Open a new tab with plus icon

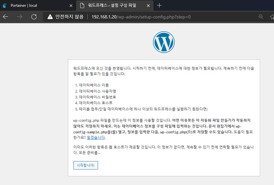pyautogui.click(x=159, y=5)
